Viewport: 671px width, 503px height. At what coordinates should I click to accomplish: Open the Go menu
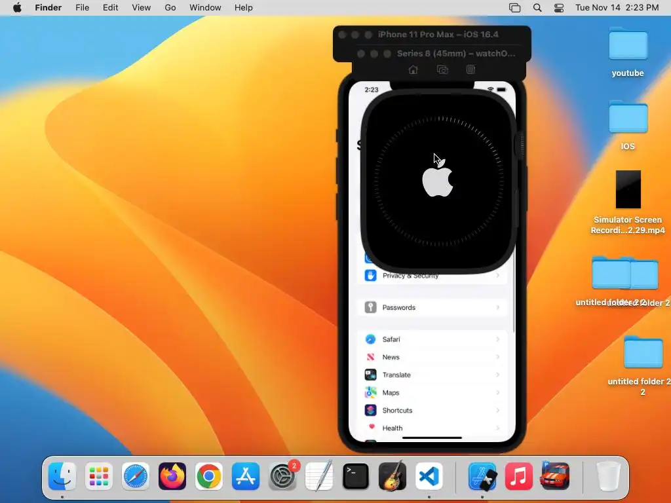(170, 8)
